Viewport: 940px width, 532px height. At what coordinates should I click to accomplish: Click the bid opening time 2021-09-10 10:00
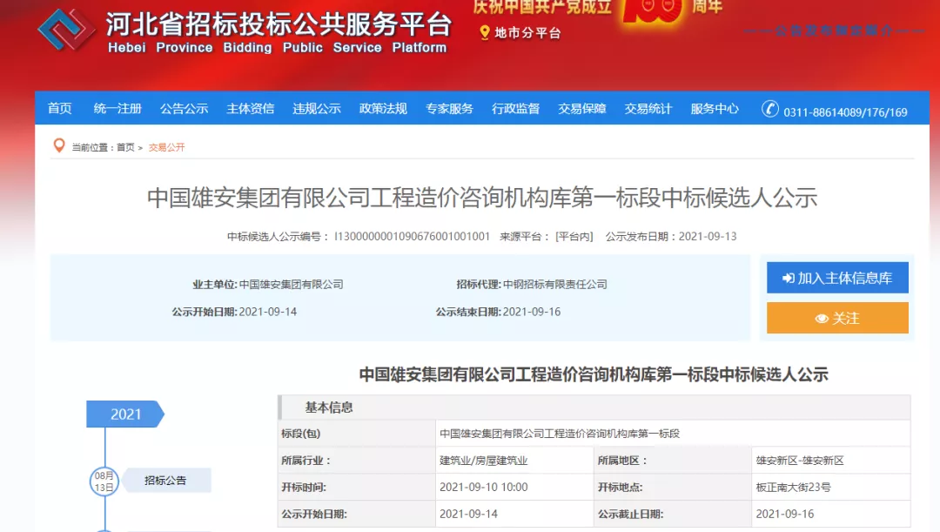[484, 487]
